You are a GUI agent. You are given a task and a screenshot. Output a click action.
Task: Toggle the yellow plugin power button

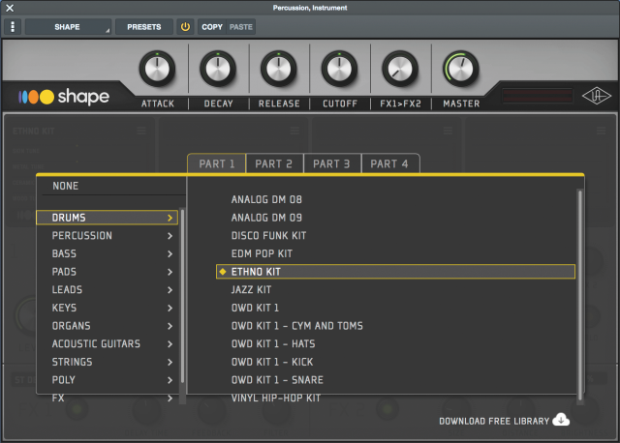[185, 27]
